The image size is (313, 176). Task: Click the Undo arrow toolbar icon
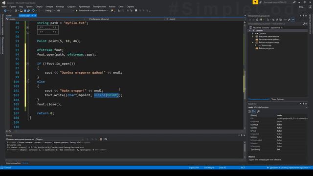[33, 11]
